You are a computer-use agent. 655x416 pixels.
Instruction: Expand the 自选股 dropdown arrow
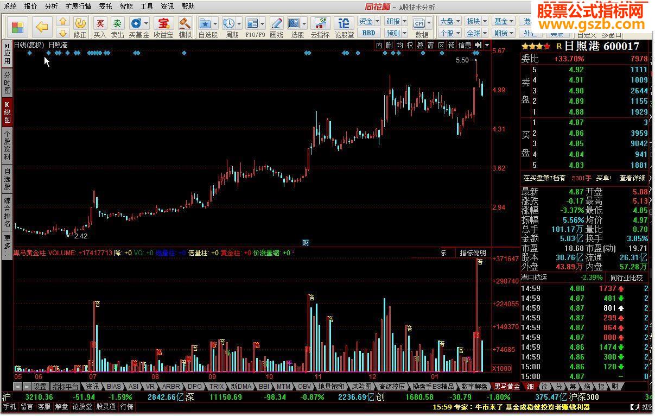tap(215, 24)
